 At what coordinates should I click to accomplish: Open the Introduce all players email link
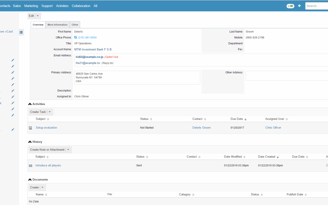(x=48, y=166)
